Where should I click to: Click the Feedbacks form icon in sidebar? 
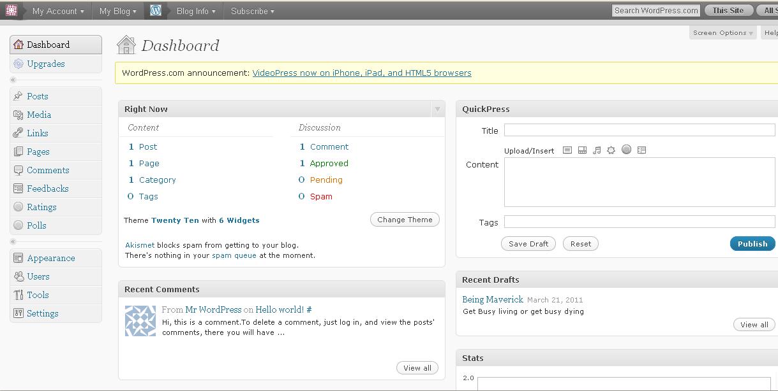coord(19,188)
